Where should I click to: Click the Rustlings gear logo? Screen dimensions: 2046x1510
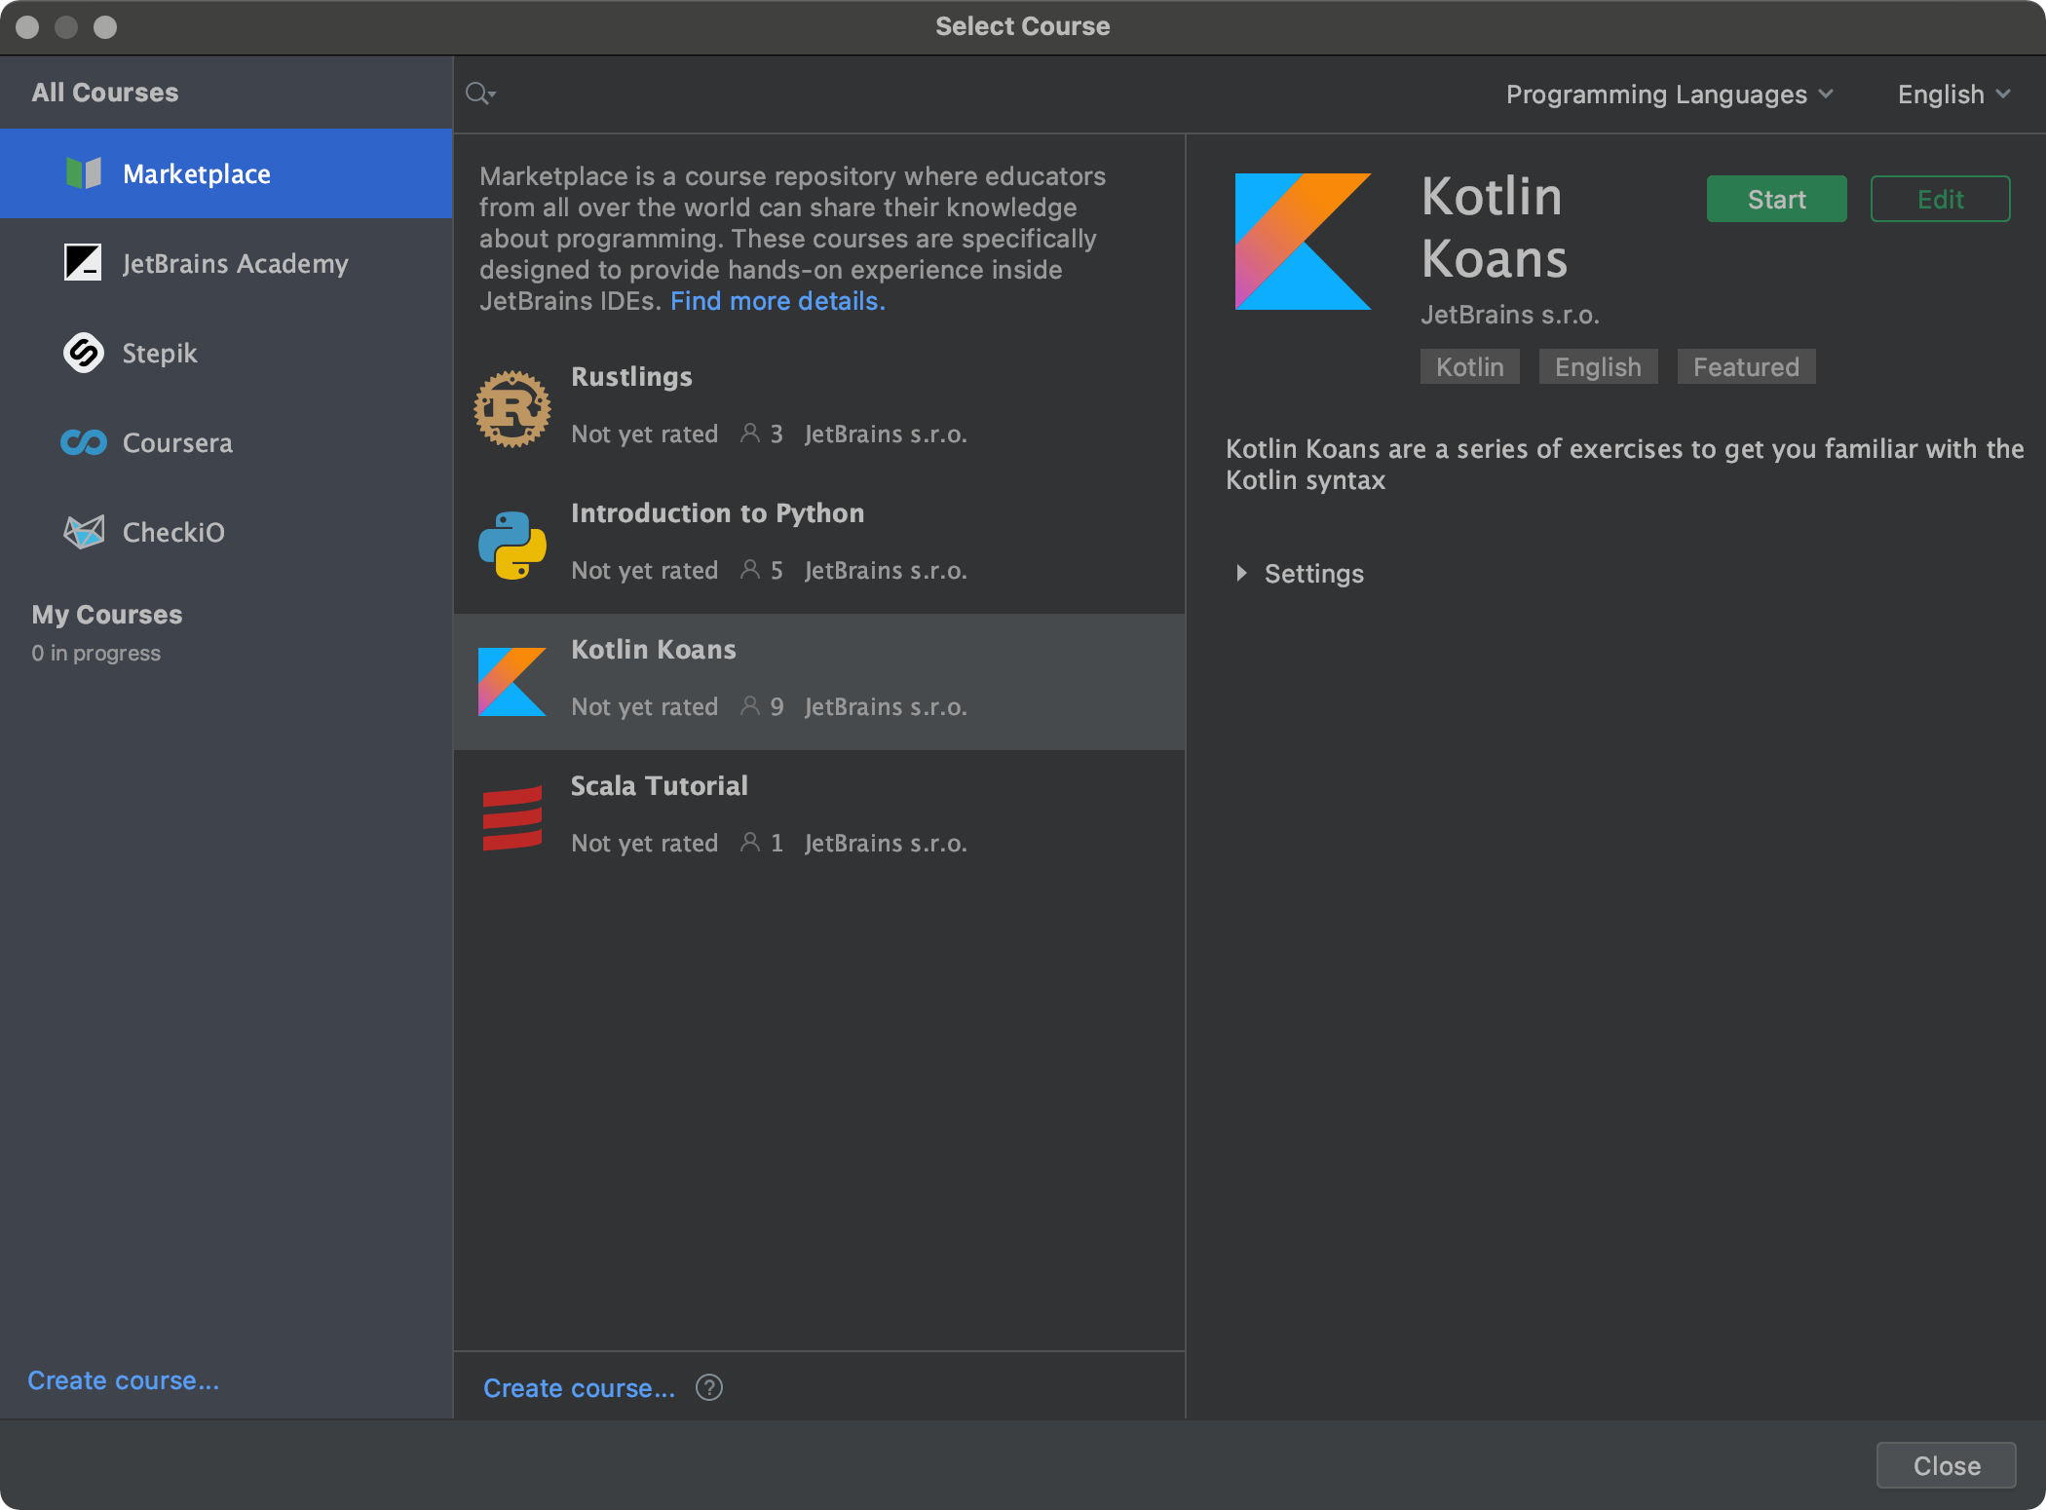coord(512,409)
